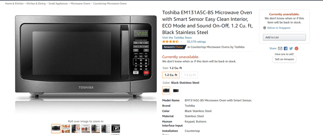323x135 pixels.
Task: Share product on Pinterest icon
Action: click(296, 49)
